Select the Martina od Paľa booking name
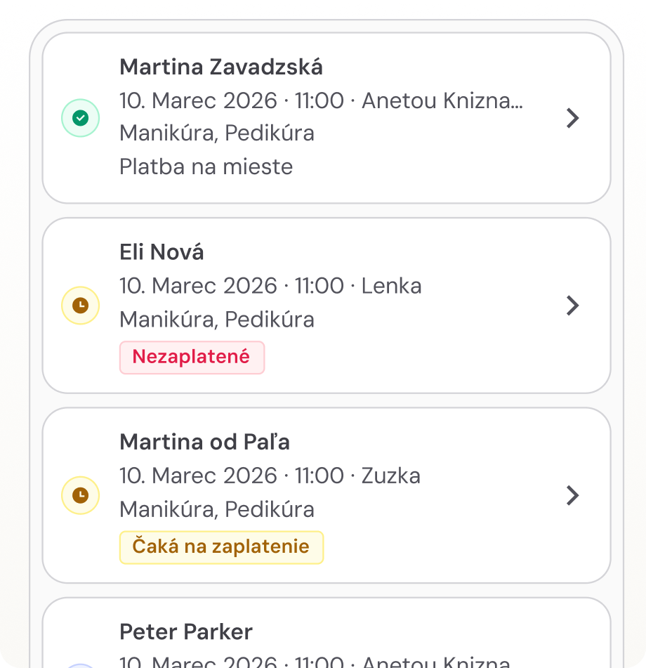 [204, 443]
